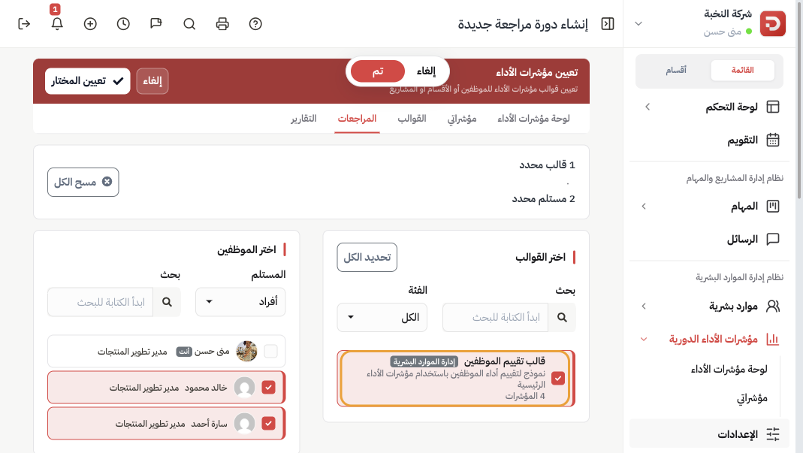
Task: Open search magnifier in top bar
Action: point(189,24)
